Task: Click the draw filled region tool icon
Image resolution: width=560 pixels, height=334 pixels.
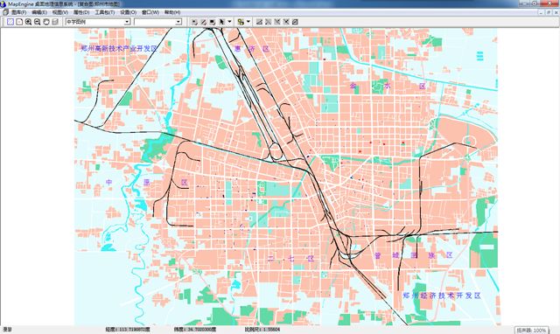Action: [212, 22]
